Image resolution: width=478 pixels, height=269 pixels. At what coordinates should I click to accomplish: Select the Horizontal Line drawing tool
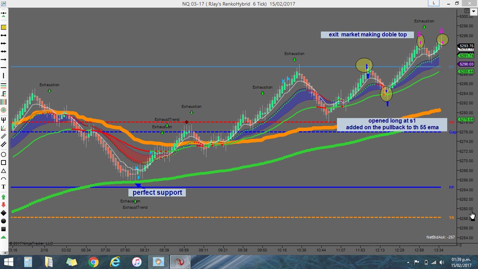3,68
